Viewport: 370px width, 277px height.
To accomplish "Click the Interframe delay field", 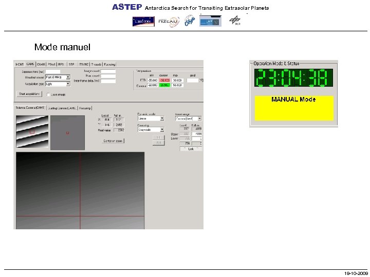I will [108, 81].
